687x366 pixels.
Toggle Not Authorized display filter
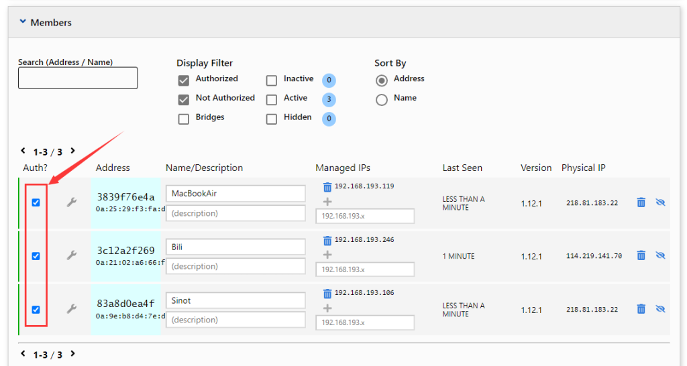tap(183, 100)
